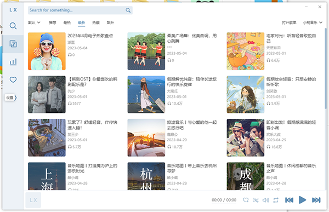Expand the 默认 category dropdown
This screenshot has width=329, height=212.
tap(34, 22)
